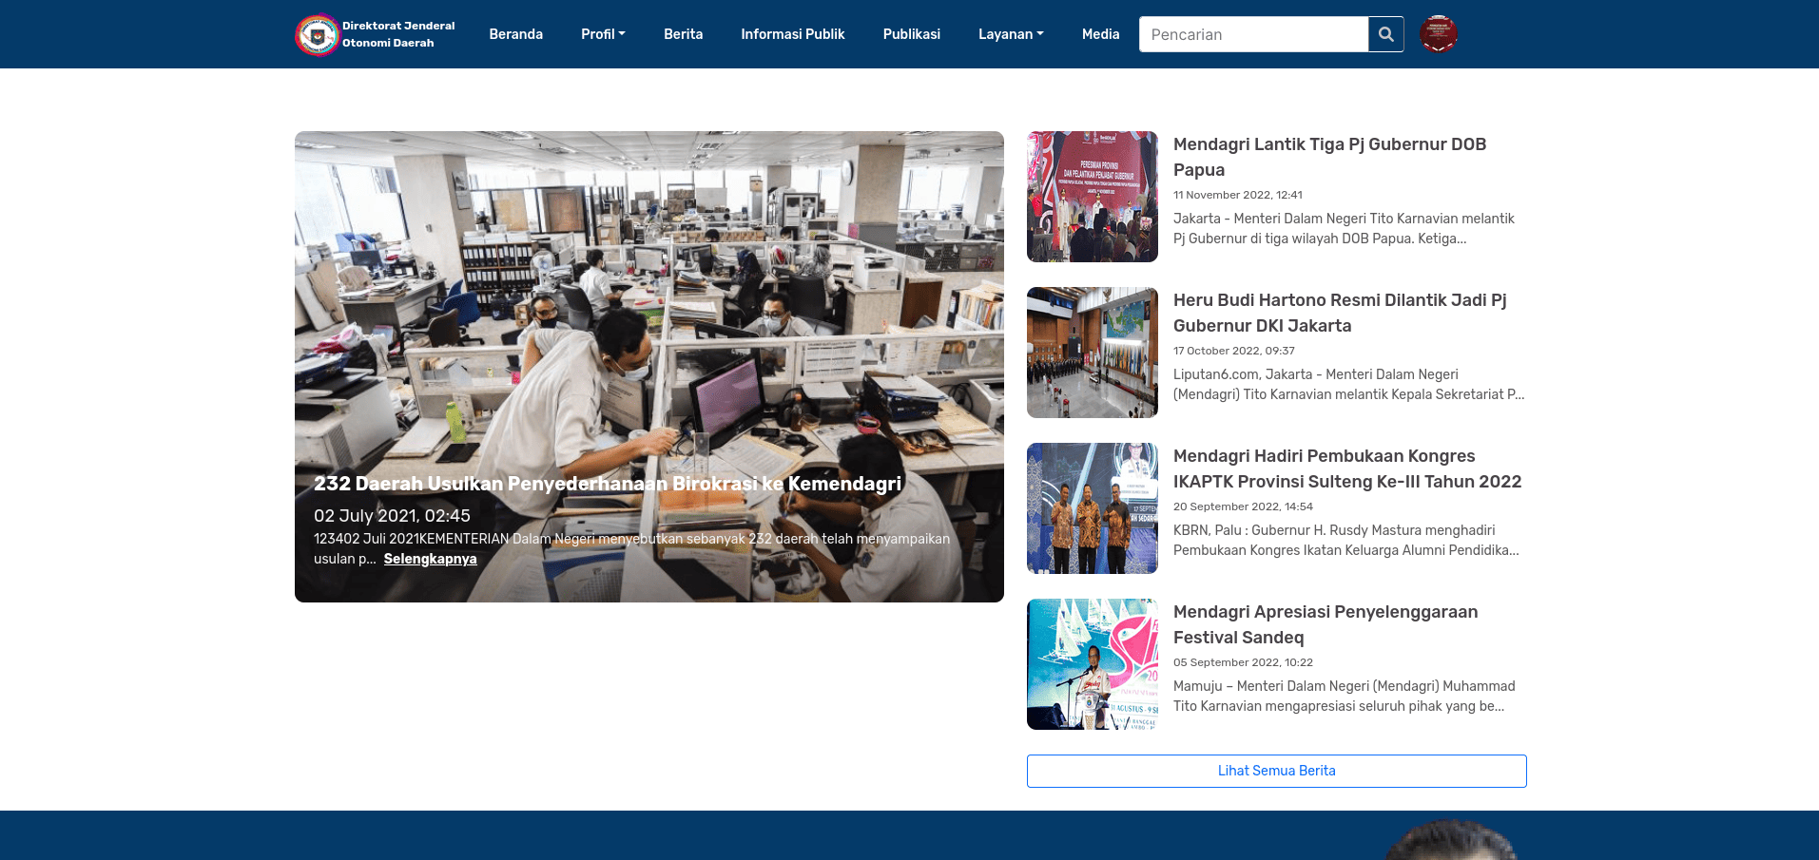Open Mendagri Lantik Tiga Pj Gubernur headline

[x=1329, y=157]
